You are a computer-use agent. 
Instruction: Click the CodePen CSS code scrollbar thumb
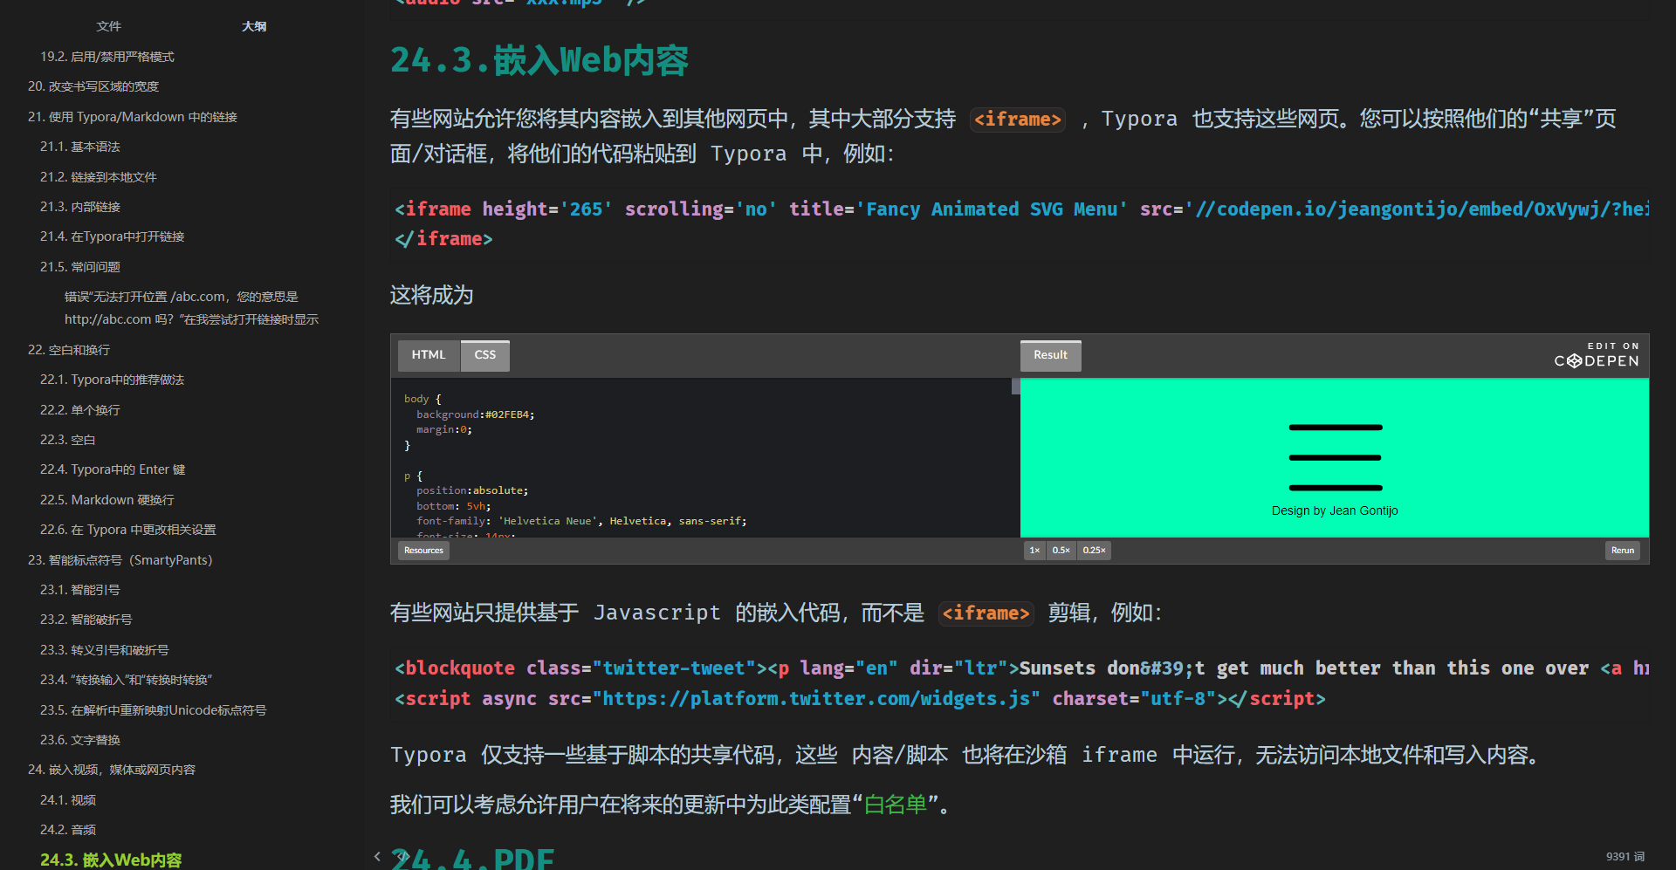click(x=1016, y=386)
